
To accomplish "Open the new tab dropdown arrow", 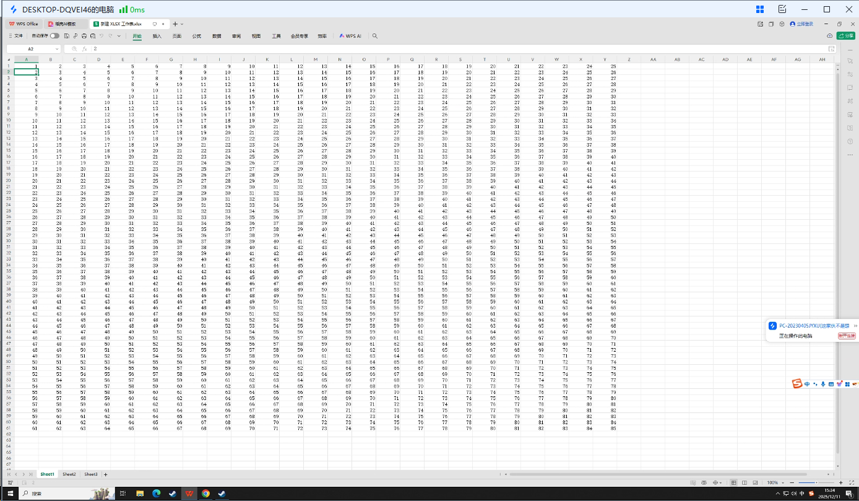I will tap(182, 24).
